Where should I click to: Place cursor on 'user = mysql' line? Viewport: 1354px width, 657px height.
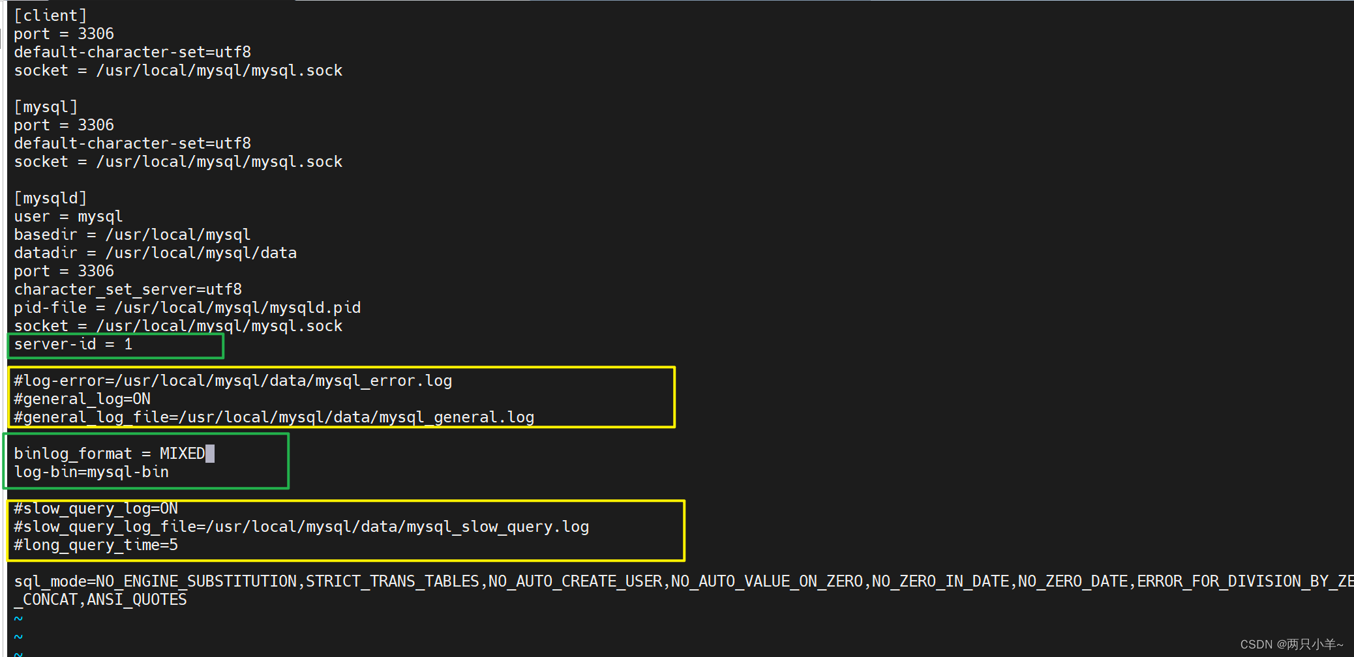pyautogui.click(x=68, y=216)
